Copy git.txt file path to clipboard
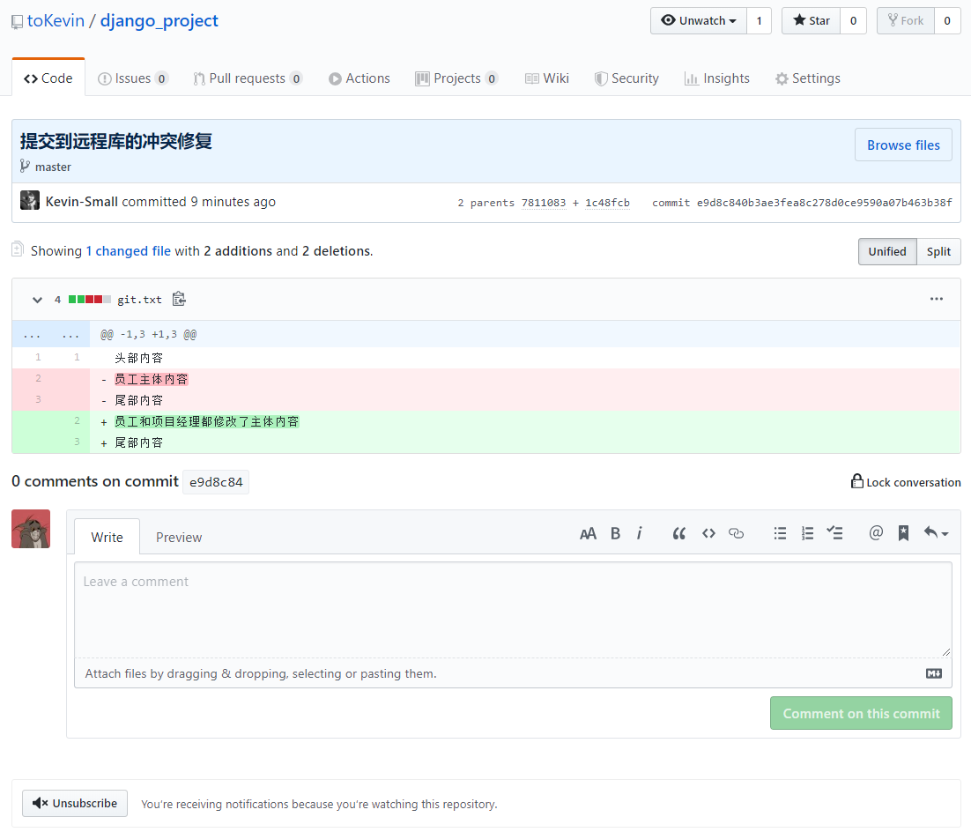 (x=179, y=300)
